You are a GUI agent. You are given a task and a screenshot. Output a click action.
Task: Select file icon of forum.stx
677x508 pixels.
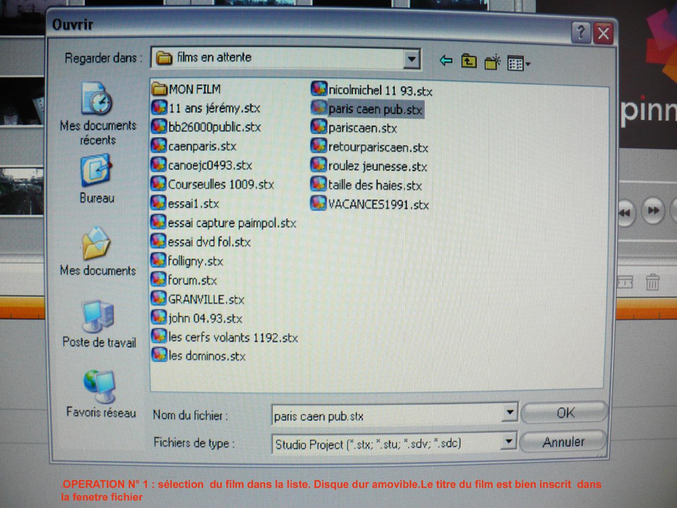tap(159, 279)
